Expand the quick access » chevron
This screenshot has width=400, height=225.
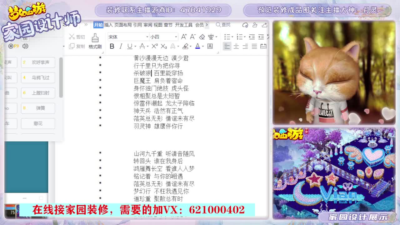[x=86, y=25]
